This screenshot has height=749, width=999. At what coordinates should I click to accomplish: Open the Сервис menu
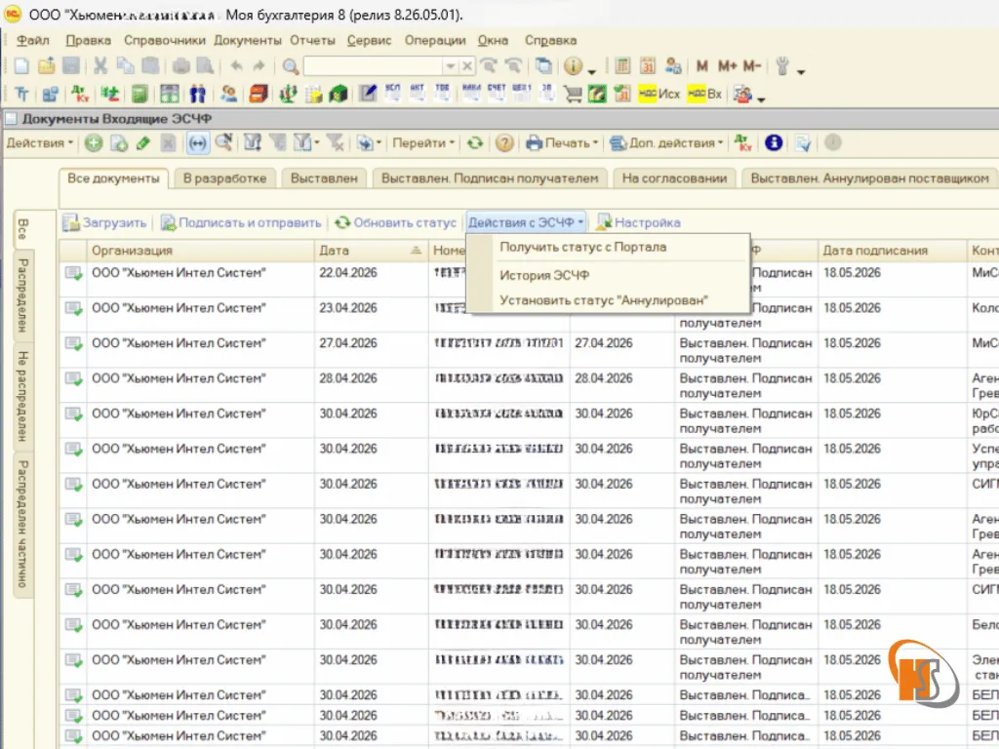369,40
